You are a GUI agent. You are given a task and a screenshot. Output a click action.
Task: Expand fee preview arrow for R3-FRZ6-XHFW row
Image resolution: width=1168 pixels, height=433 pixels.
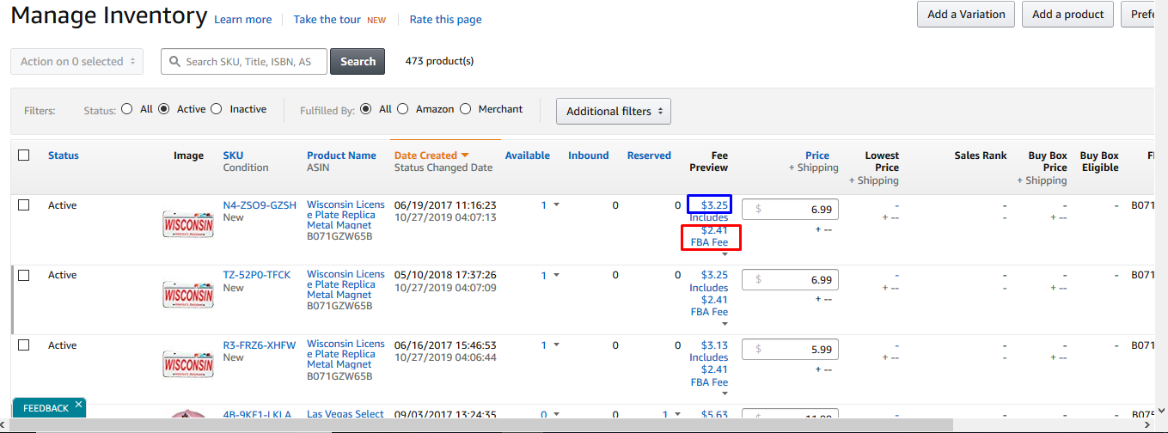724,393
